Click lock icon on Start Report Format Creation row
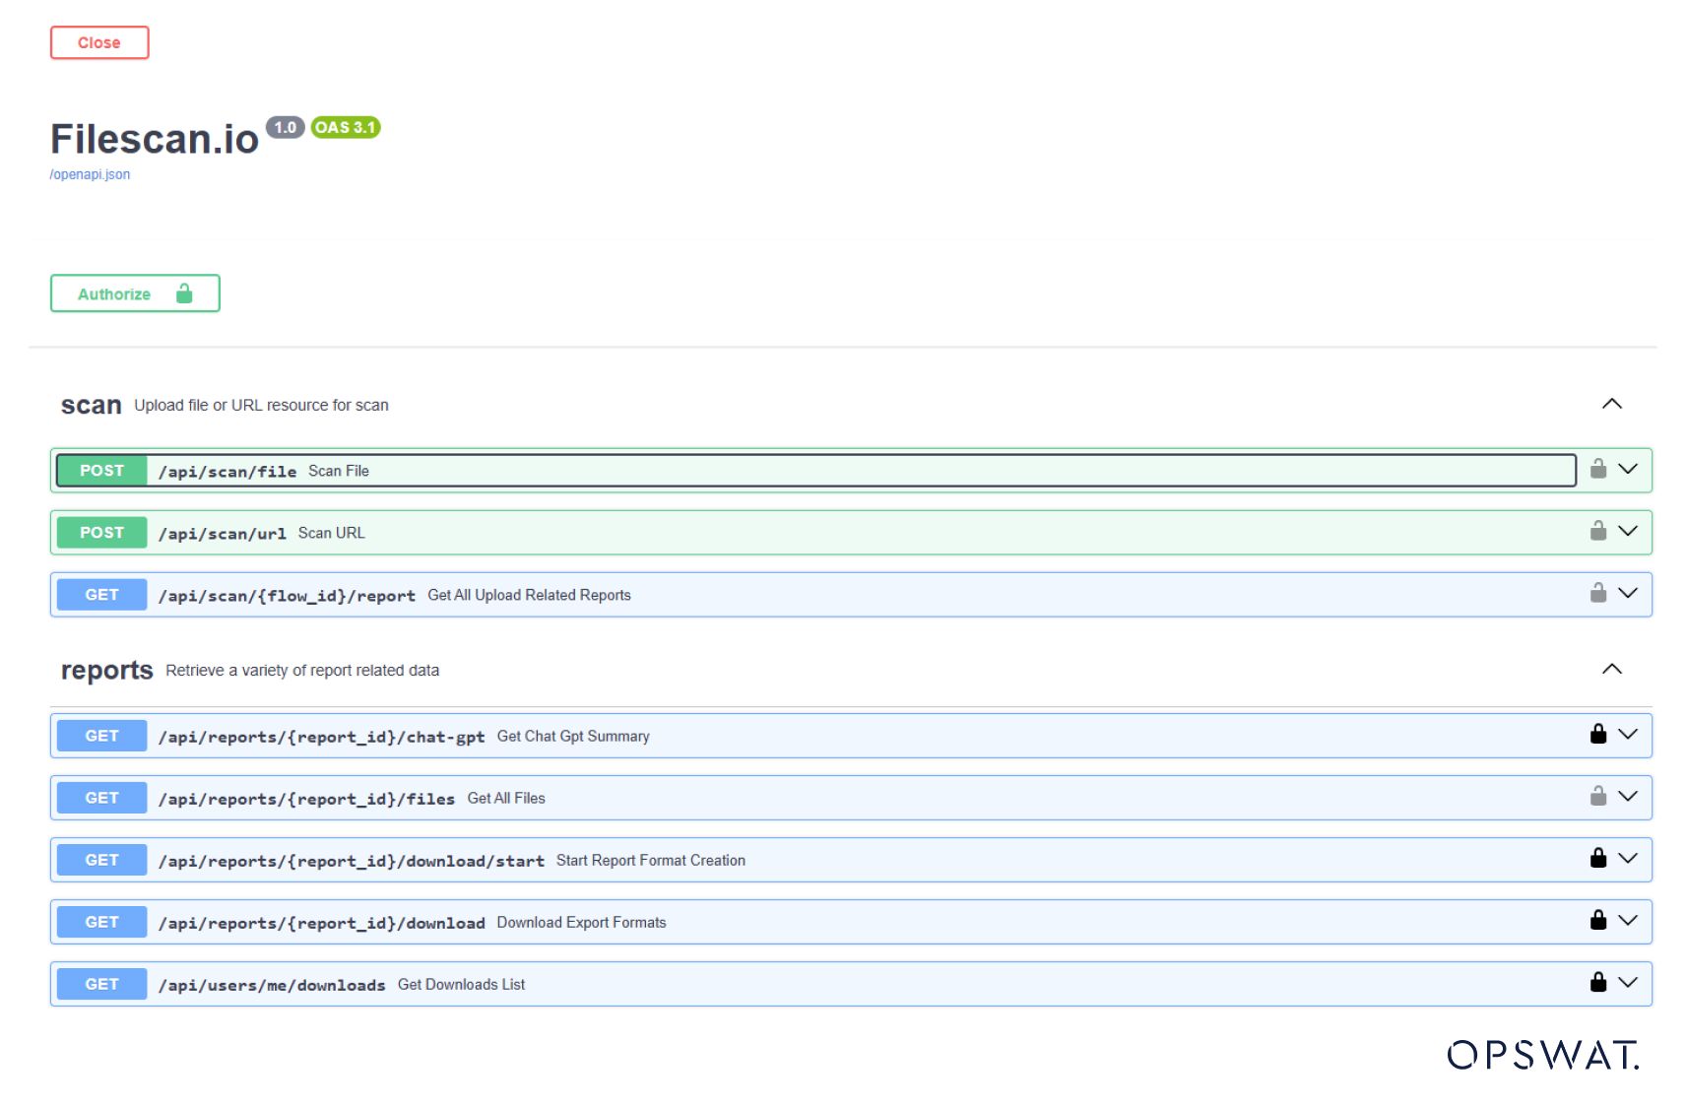Viewport: 1686px width, 1107px height. coord(1597,859)
